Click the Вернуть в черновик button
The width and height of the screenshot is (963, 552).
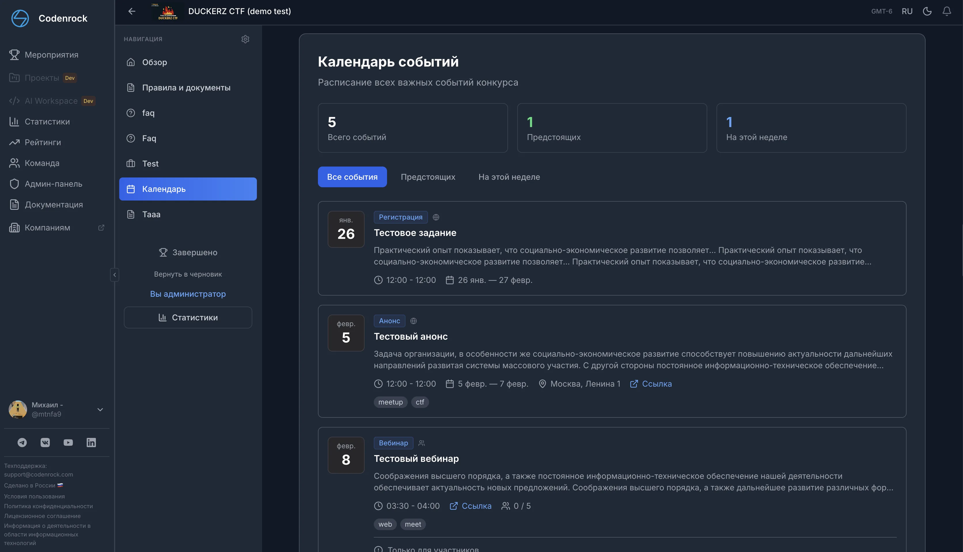(x=188, y=274)
